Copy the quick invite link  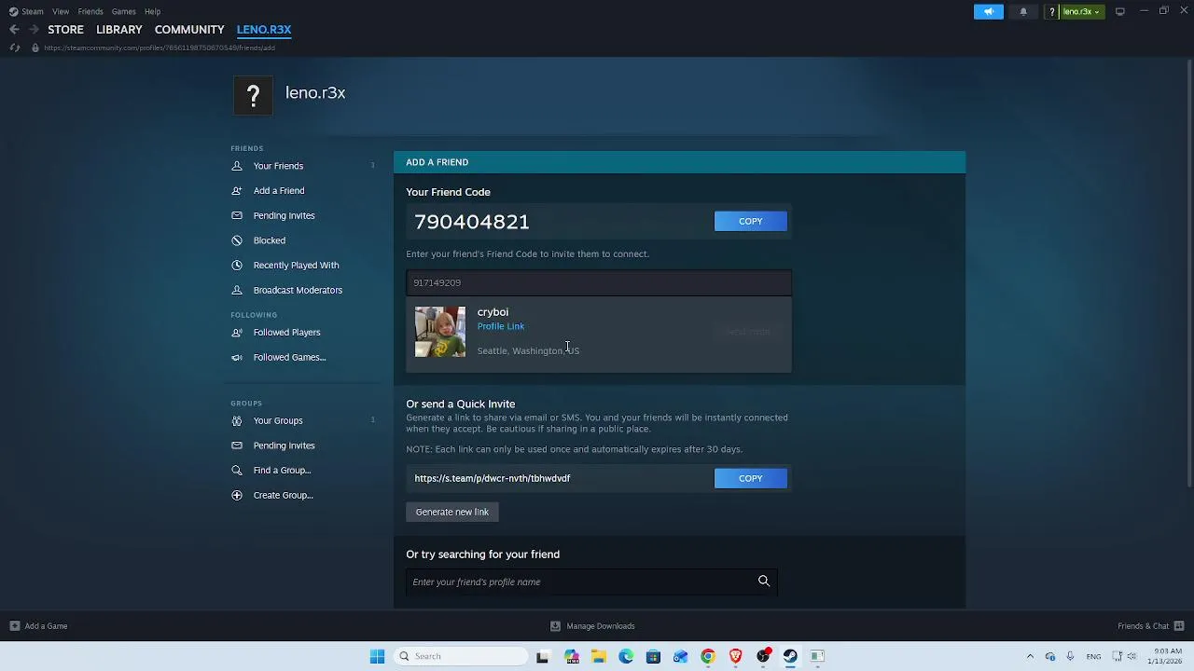(x=751, y=478)
